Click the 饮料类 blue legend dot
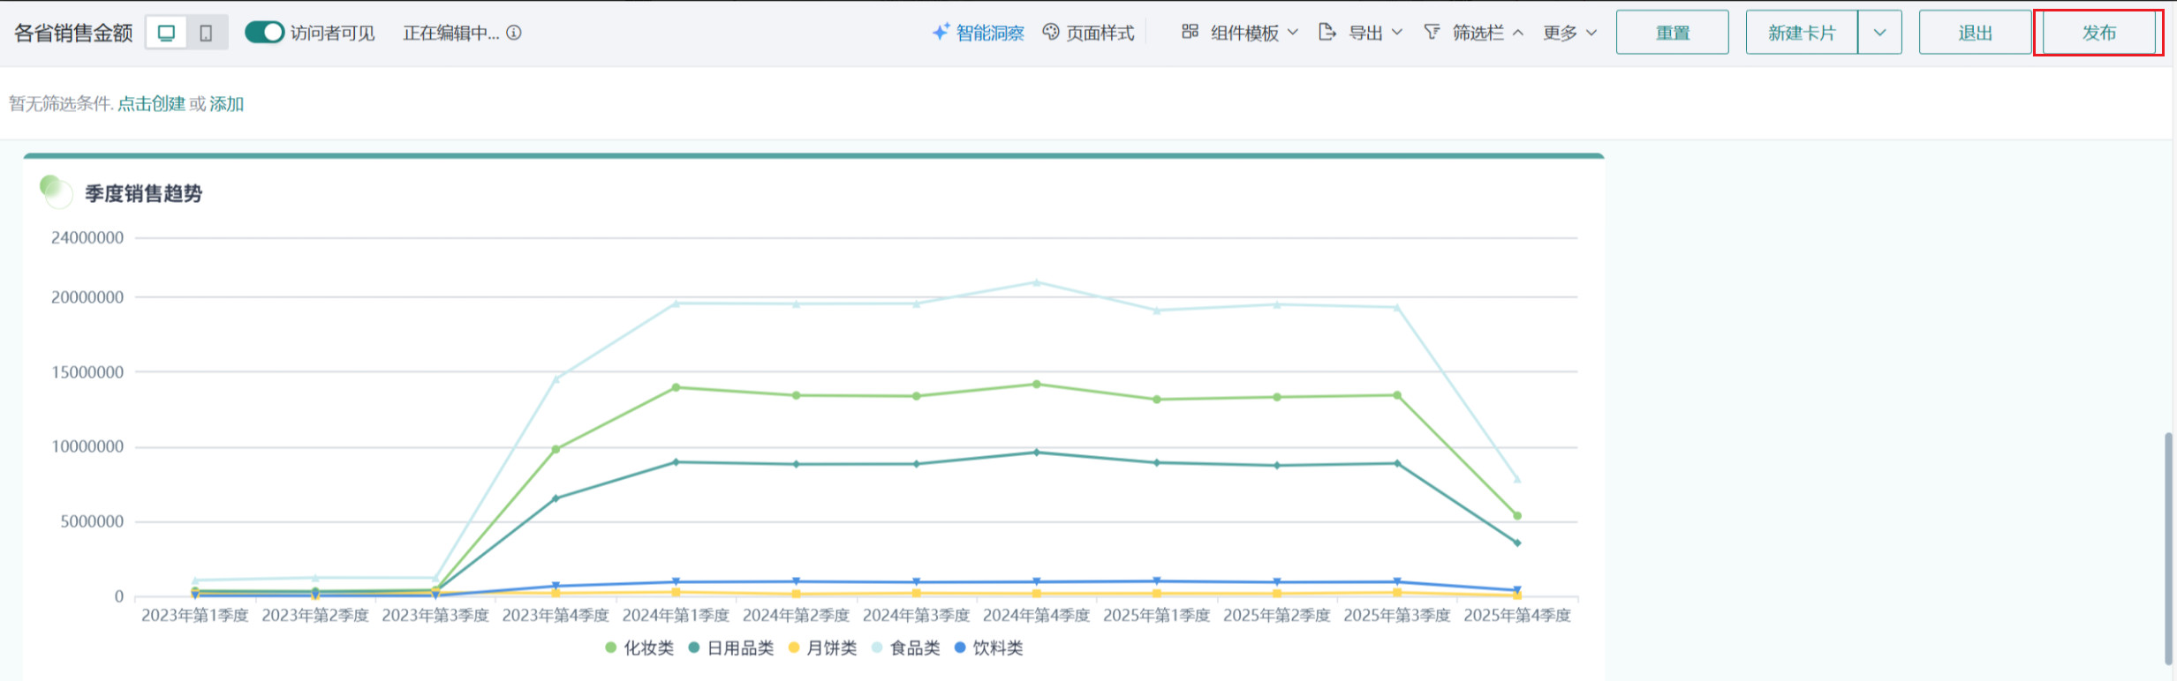The height and width of the screenshot is (681, 2177). coord(960,647)
